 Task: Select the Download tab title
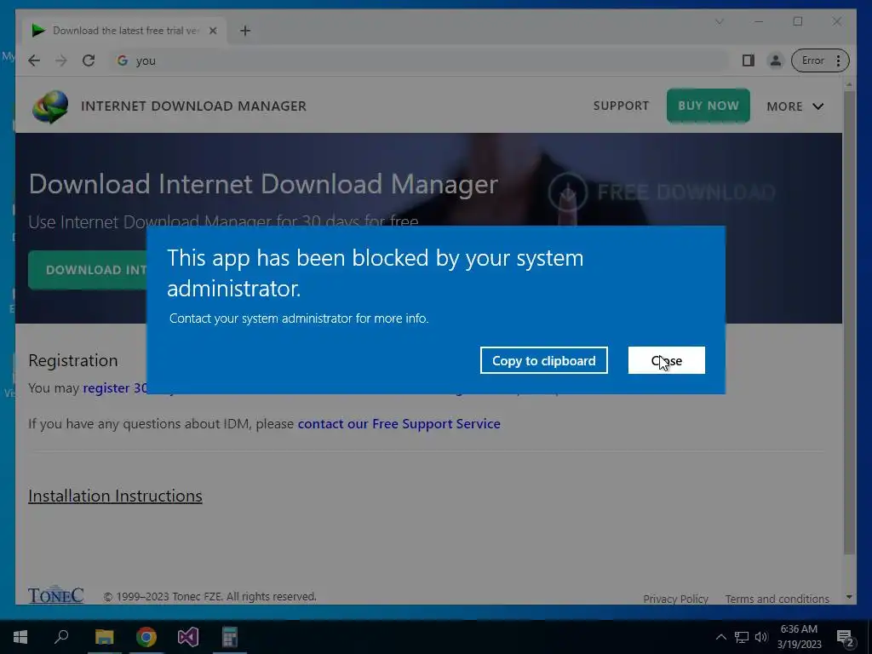tap(126, 31)
